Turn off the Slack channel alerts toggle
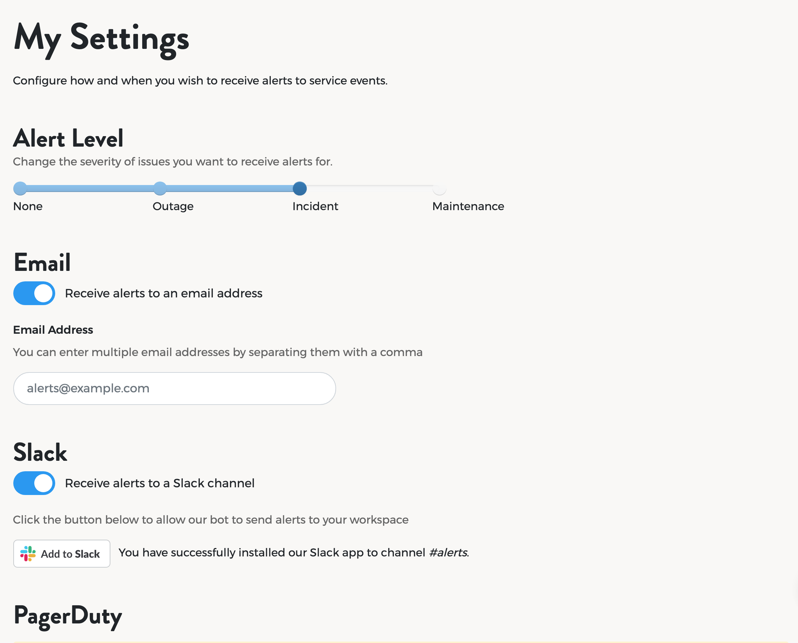798x643 pixels. point(34,483)
